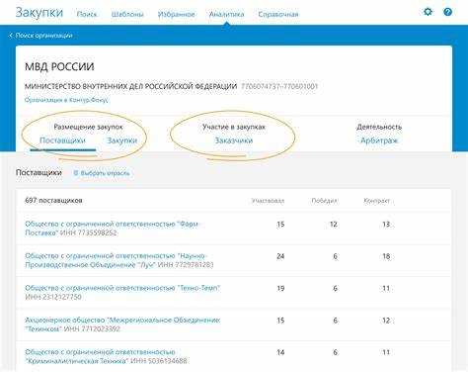Open the Справочная menu item
Viewport: 468px width, 372px height.
coord(278,14)
